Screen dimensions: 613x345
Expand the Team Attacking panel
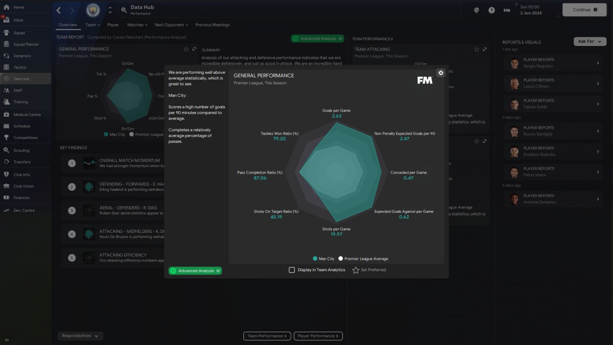(x=485, y=49)
